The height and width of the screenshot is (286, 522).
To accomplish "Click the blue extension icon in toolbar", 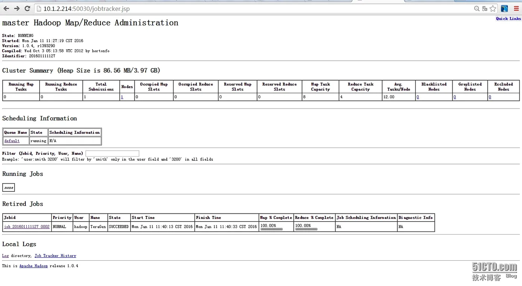I will point(504,9).
